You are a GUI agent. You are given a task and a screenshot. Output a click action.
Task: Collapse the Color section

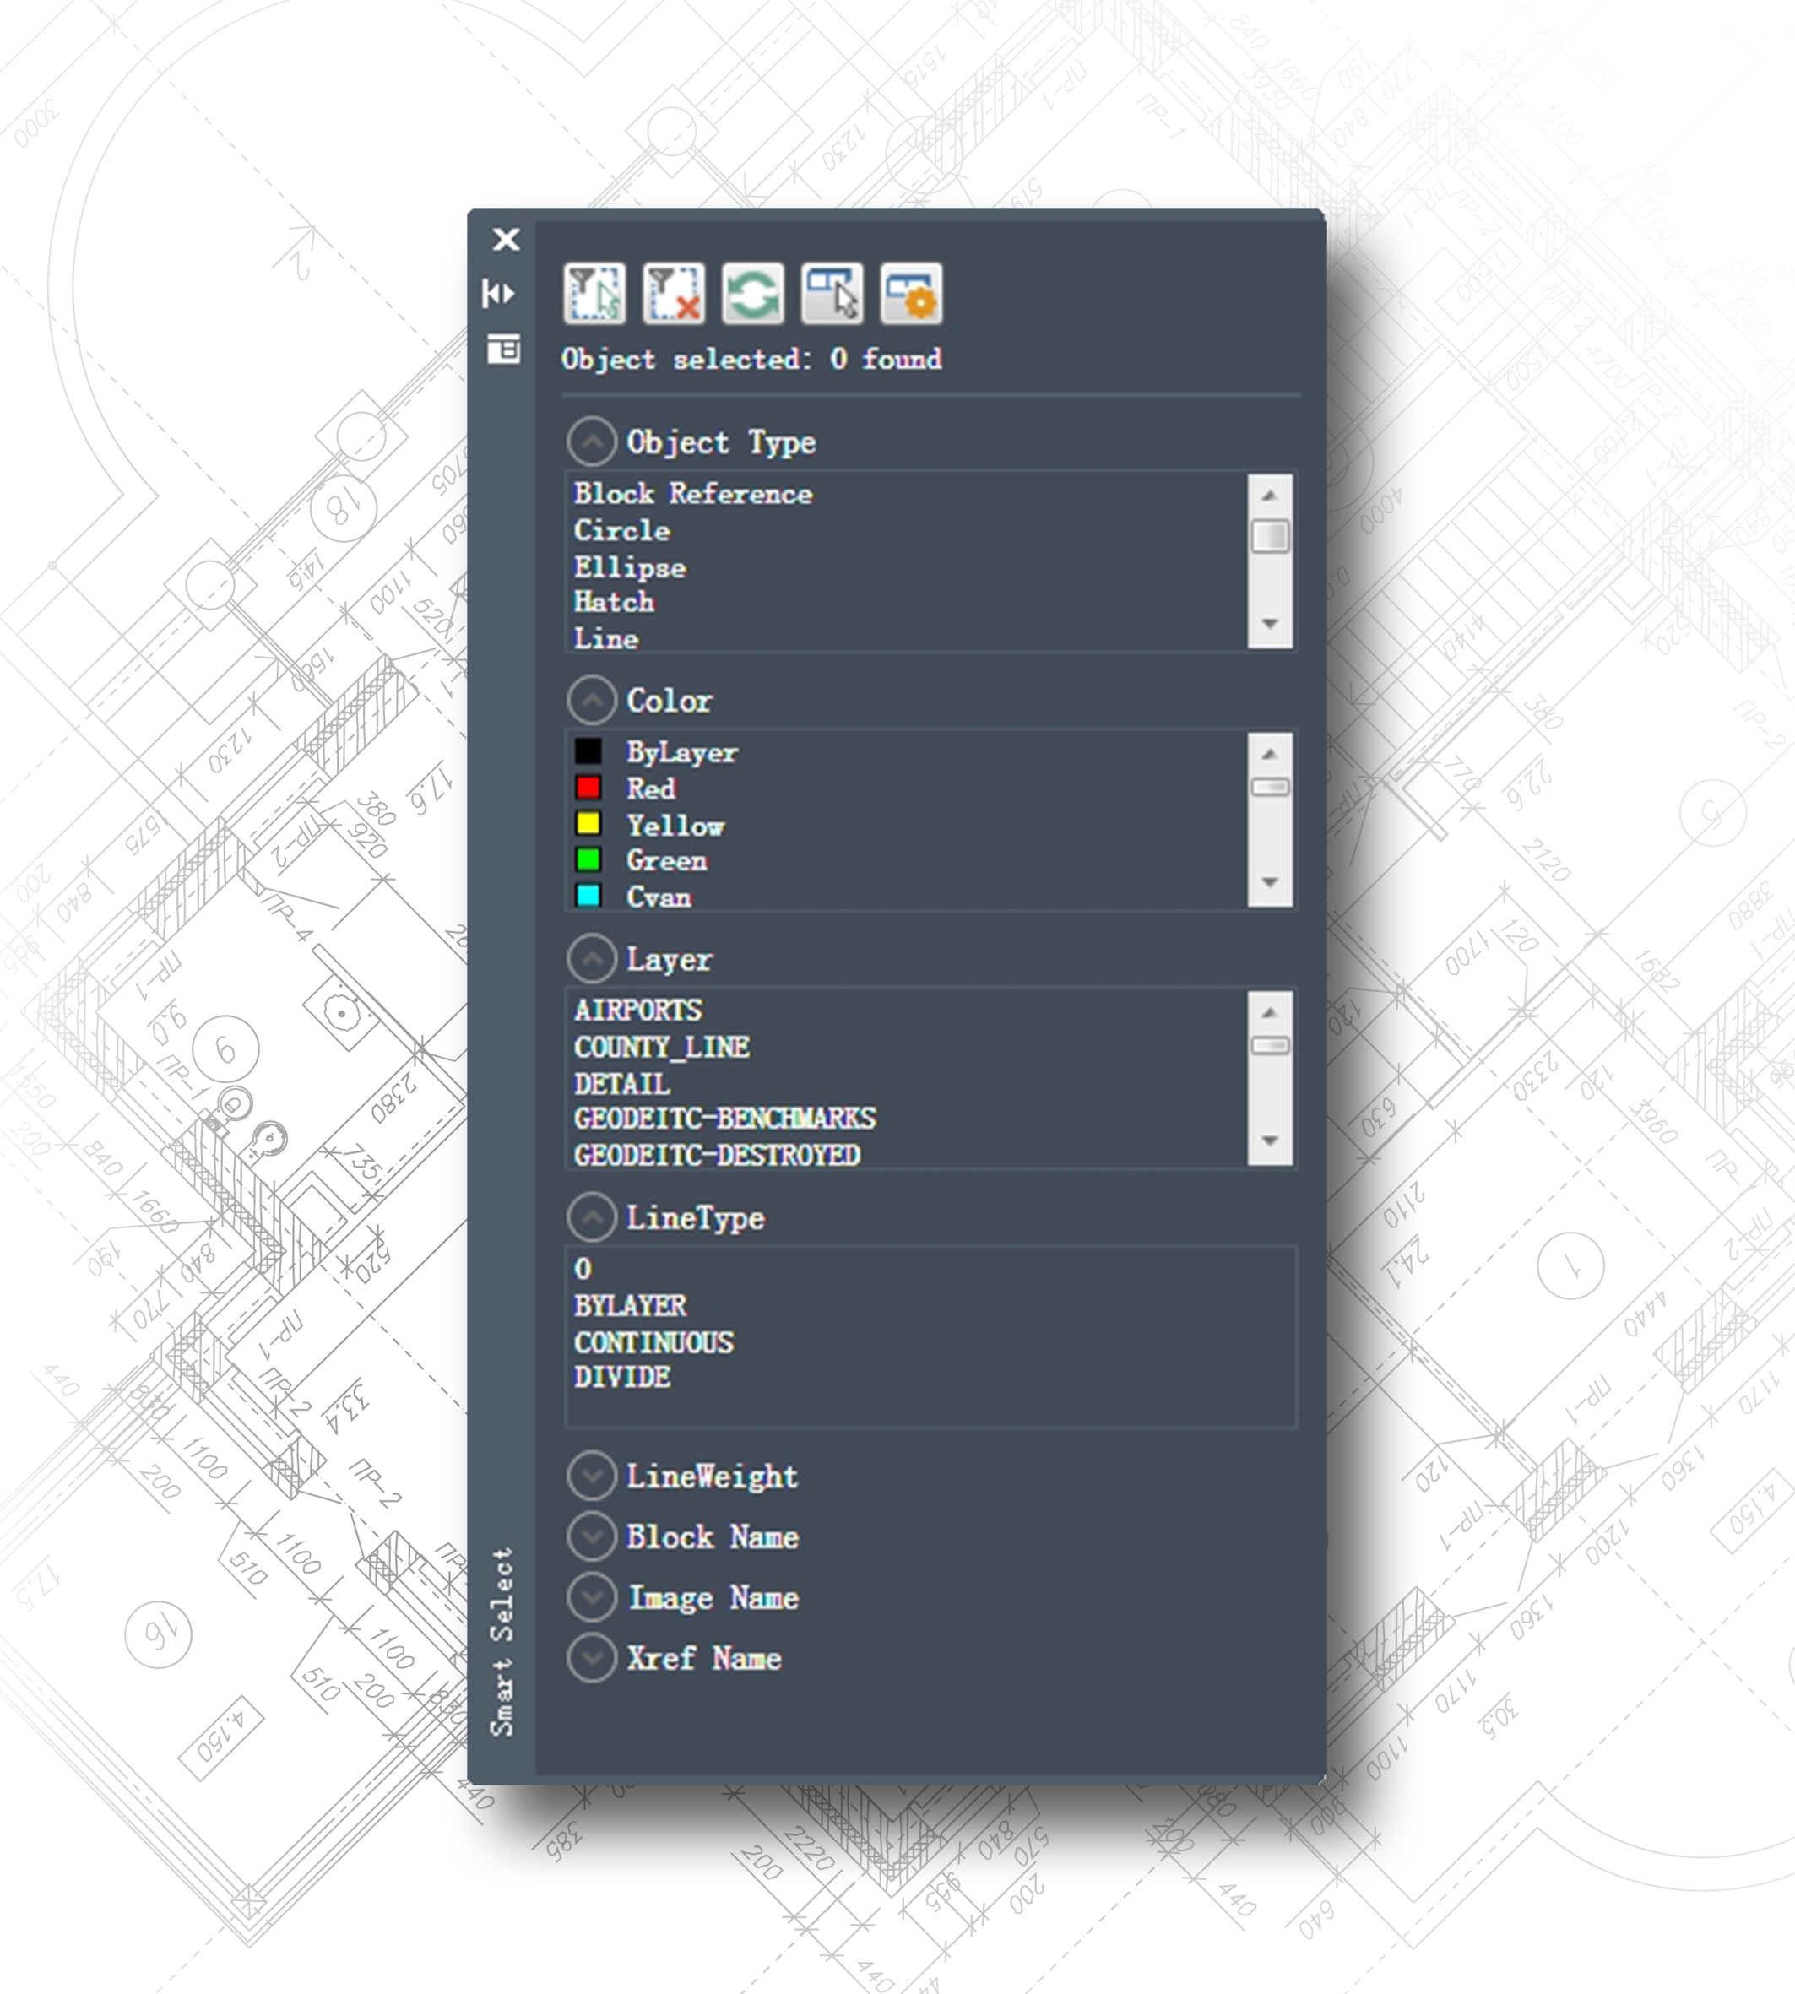pyautogui.click(x=592, y=699)
